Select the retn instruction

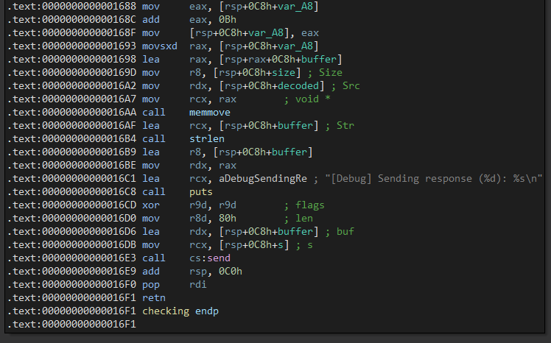[154, 297]
